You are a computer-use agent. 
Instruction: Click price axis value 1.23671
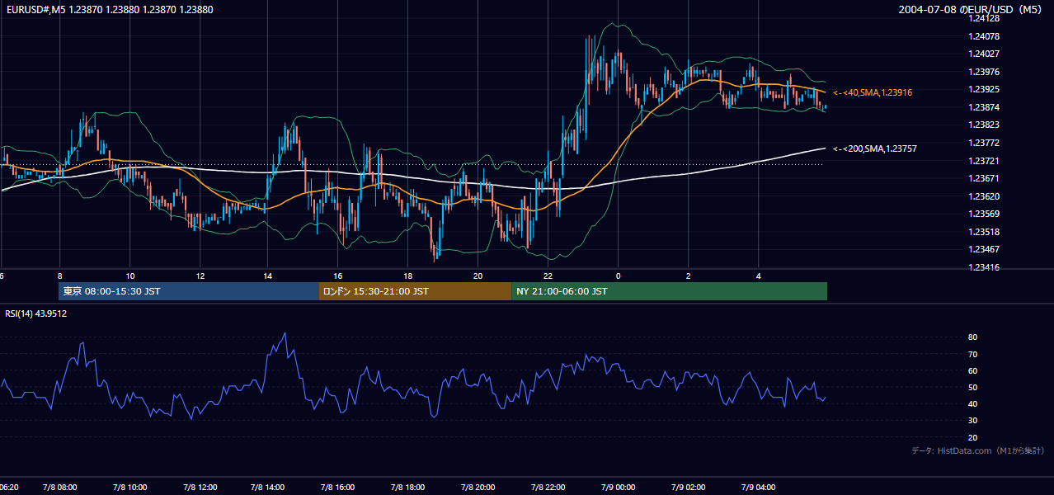[984, 178]
